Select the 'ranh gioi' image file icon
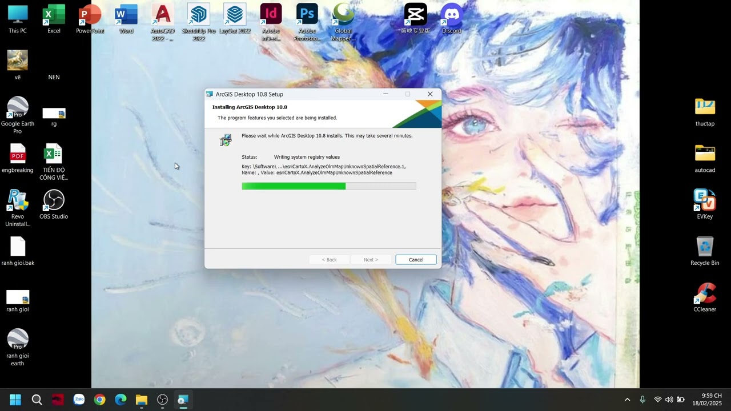The height and width of the screenshot is (411, 731). [18, 301]
